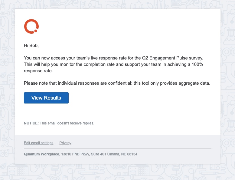235x180 pixels.
Task: Click the '13810 FNB Pkwy' address text
Action: 75,154
